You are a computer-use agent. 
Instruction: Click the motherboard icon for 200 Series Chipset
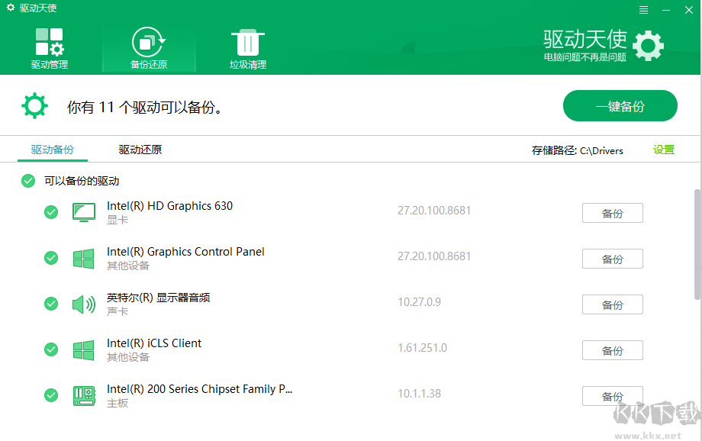coord(84,396)
